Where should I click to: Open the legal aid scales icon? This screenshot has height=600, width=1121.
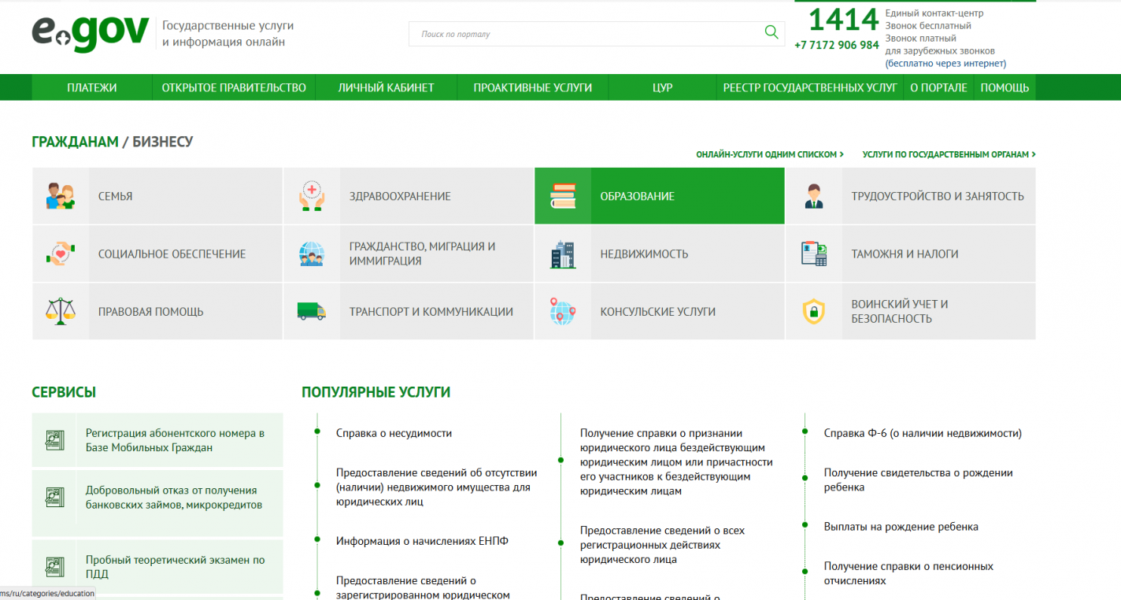61,311
